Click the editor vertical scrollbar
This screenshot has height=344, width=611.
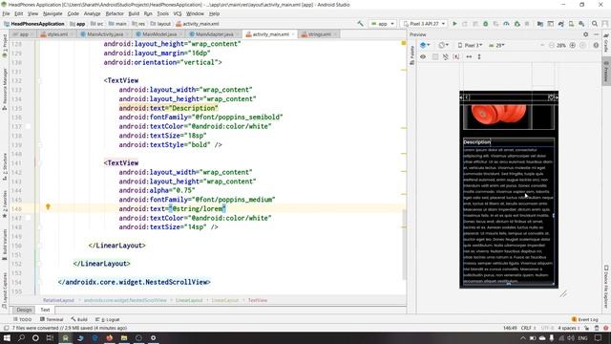tap(404, 245)
